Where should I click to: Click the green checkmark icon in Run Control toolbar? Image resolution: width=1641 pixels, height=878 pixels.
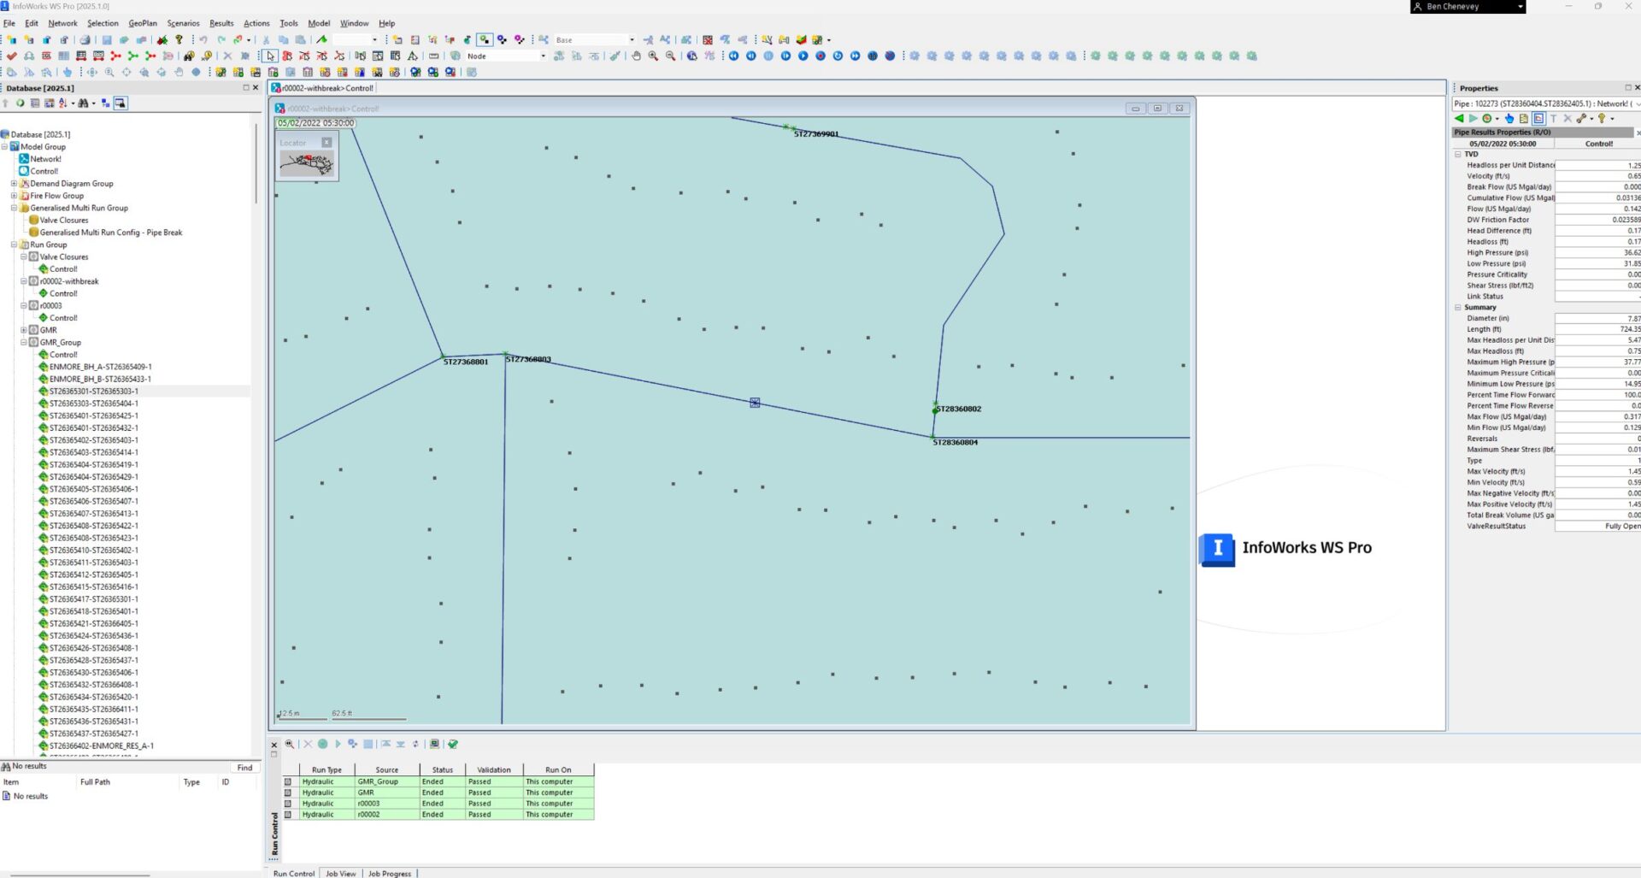(x=453, y=744)
